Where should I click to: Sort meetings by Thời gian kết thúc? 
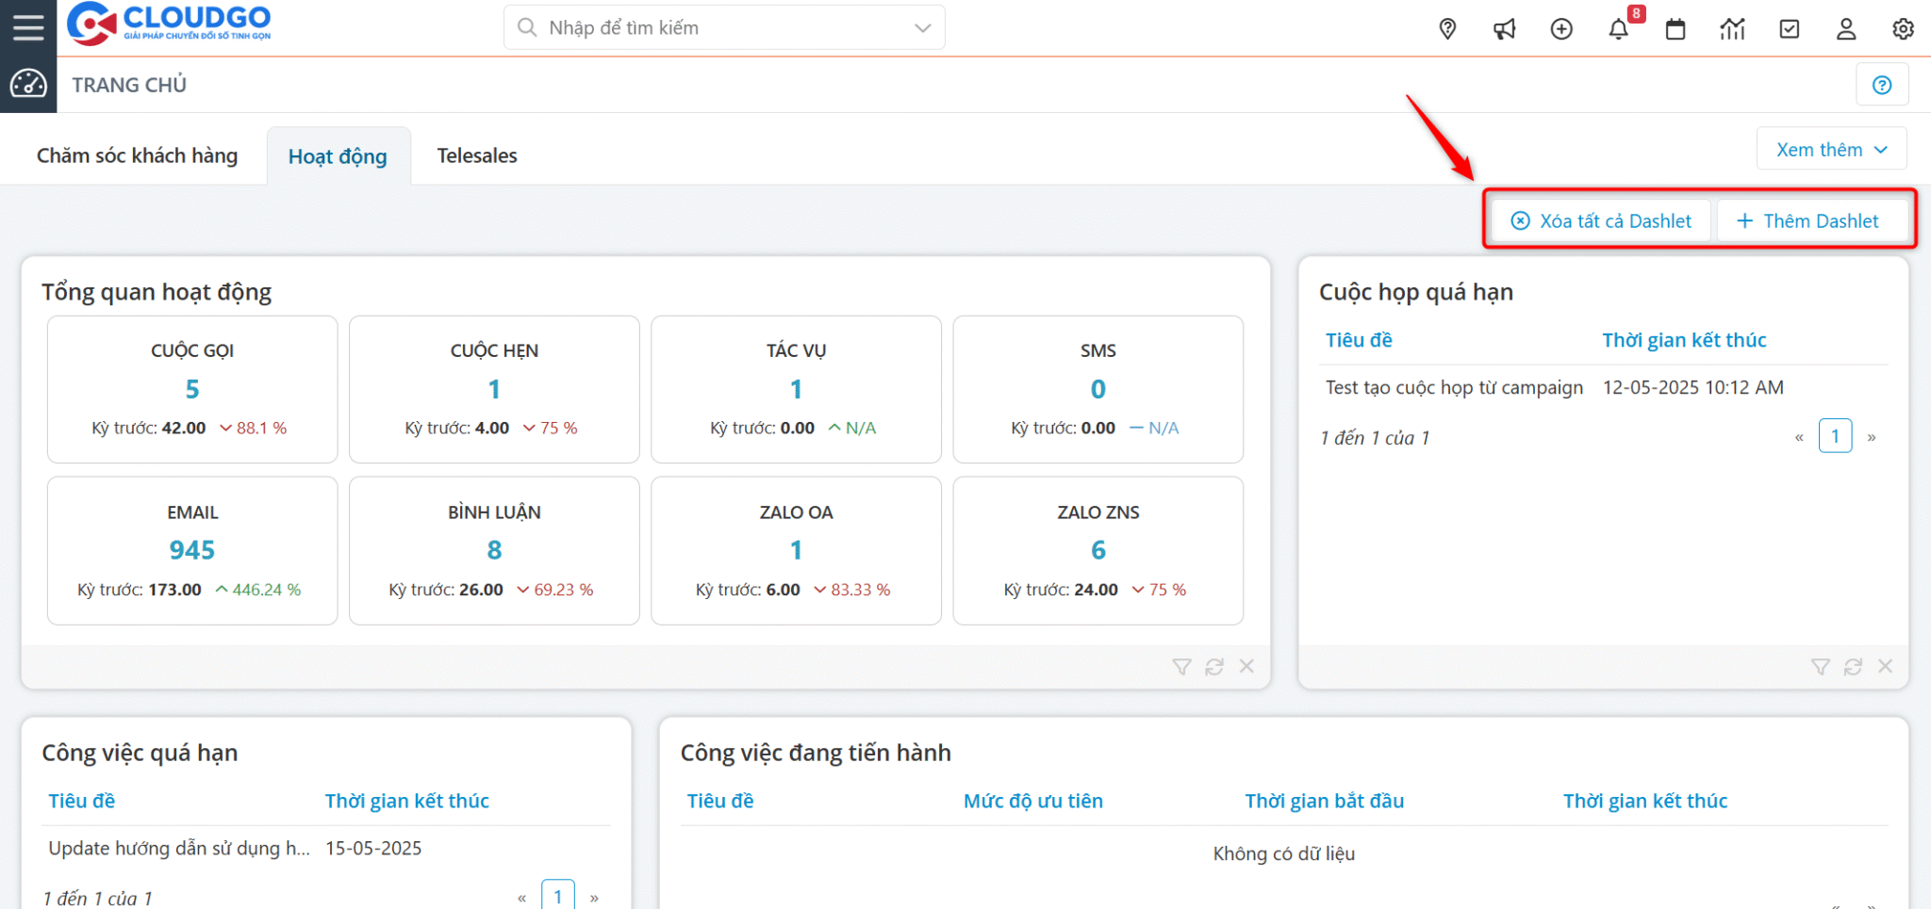coord(1684,340)
